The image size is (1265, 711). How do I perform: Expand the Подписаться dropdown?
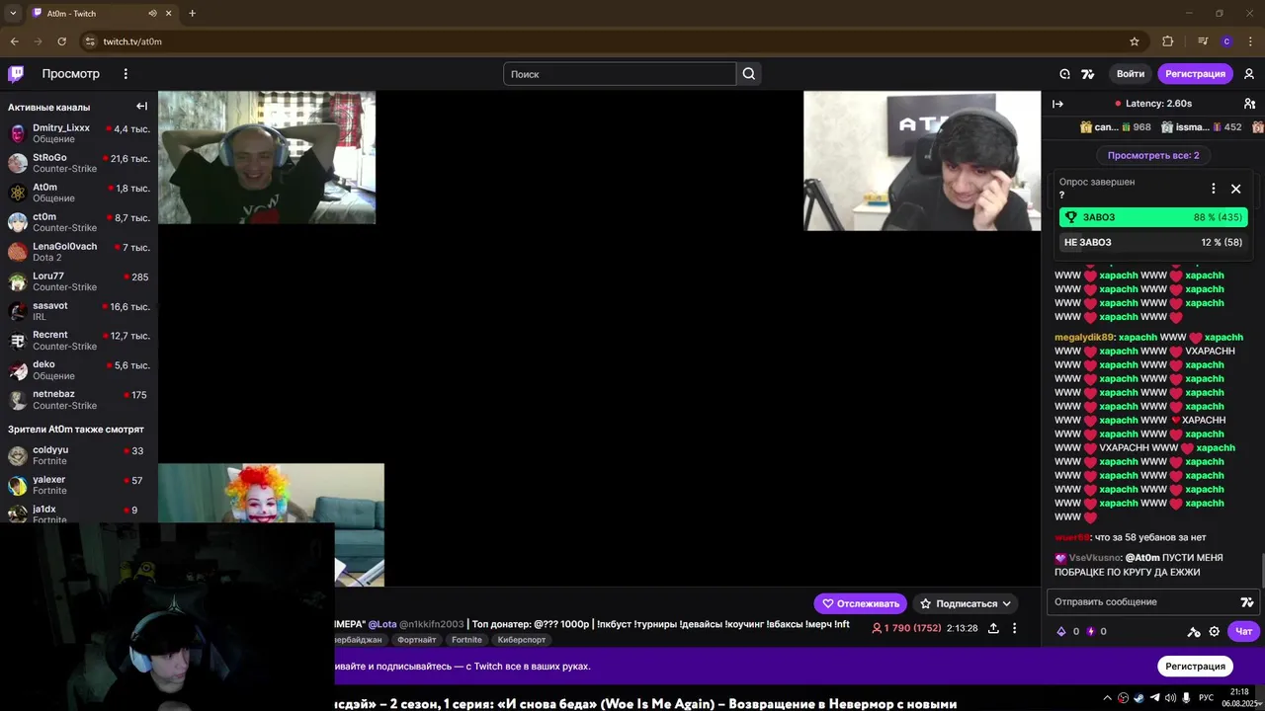(x=966, y=603)
